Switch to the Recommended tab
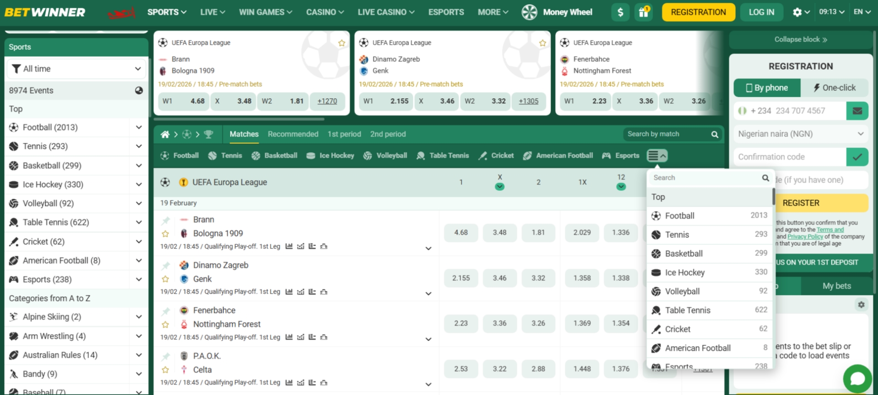Viewport: 878px width, 395px height. click(x=293, y=134)
